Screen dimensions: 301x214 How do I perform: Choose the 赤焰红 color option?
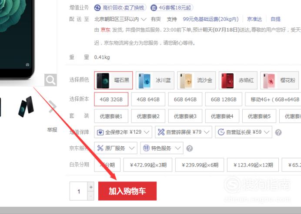[238, 80]
